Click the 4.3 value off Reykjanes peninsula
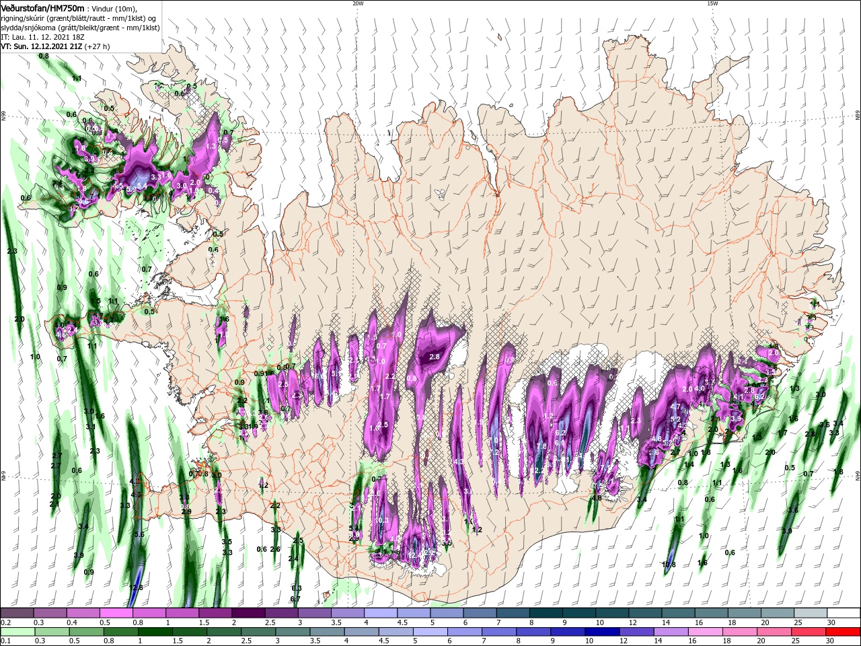Viewport: 861px width, 646px height. (x=136, y=495)
